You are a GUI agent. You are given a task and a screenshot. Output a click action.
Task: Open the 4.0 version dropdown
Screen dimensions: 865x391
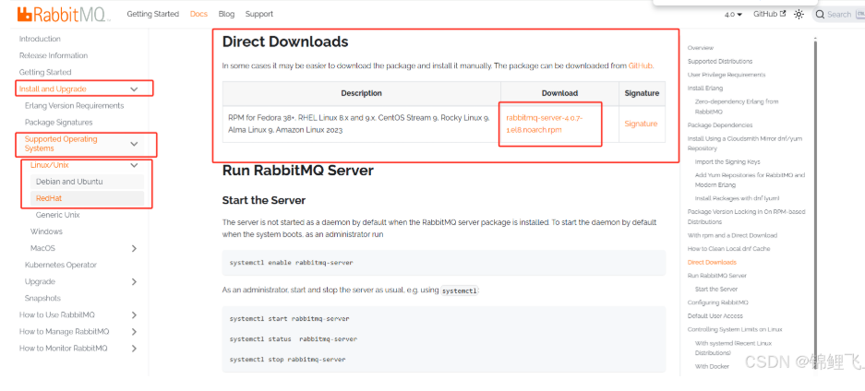point(733,15)
